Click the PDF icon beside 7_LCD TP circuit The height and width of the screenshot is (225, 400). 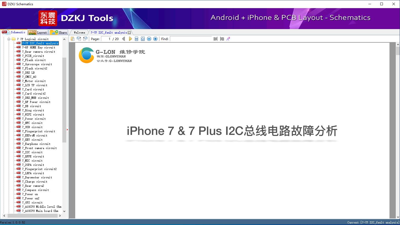point(18,85)
